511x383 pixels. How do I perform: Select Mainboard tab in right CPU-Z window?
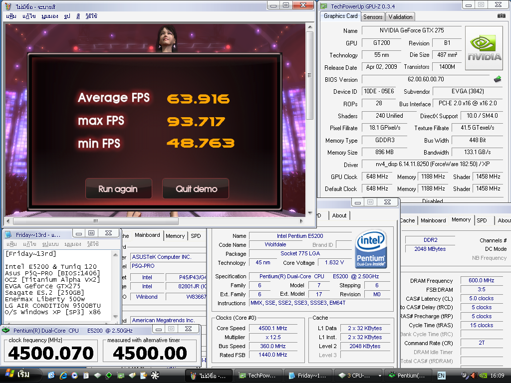point(433,220)
